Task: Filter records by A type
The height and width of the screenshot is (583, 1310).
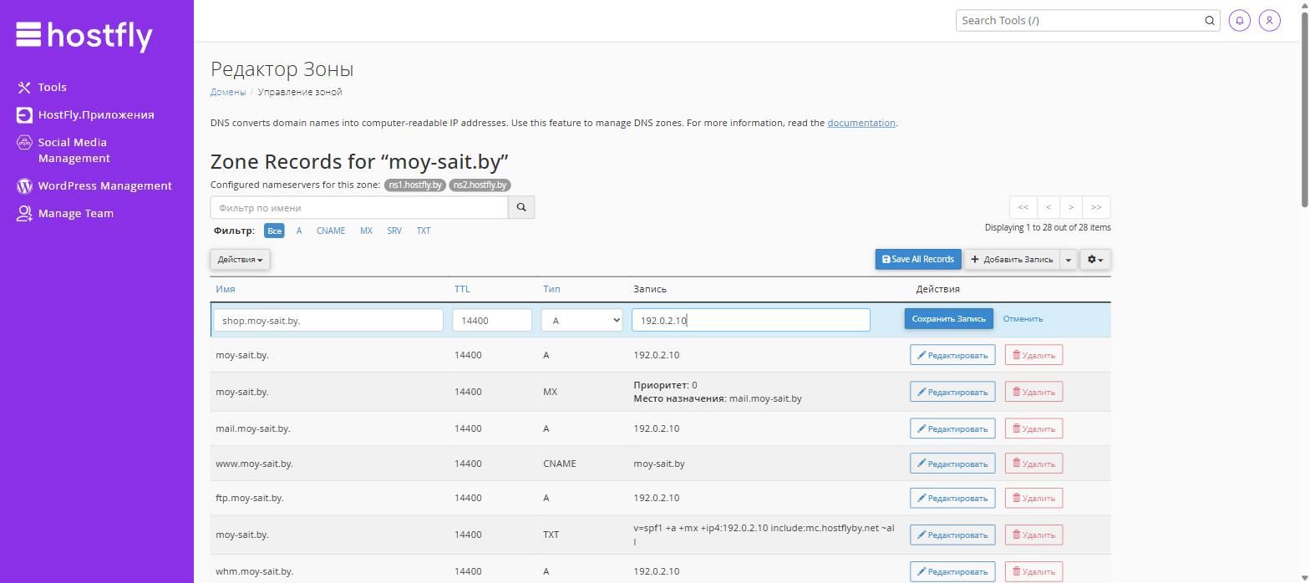Action: coord(299,231)
